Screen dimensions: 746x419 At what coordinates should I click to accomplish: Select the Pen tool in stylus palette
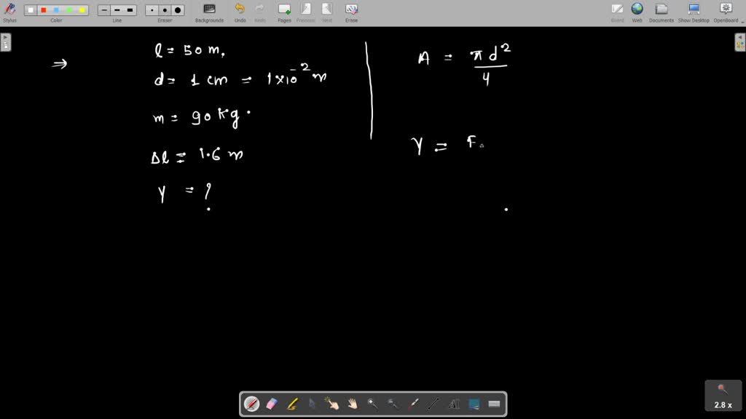[251, 404]
